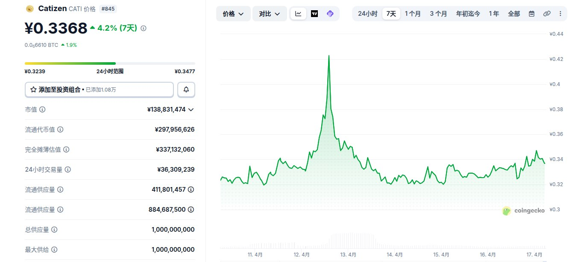Click the 17. 4月 date label
581x262 pixels.
click(x=534, y=255)
